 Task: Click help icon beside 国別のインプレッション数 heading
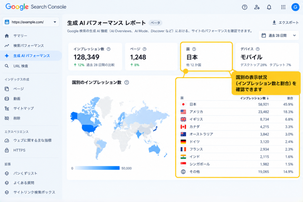click(x=127, y=82)
